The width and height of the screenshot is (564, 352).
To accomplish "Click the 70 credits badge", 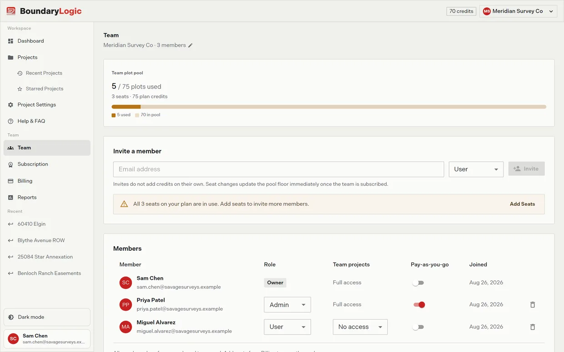I will pyautogui.click(x=461, y=11).
